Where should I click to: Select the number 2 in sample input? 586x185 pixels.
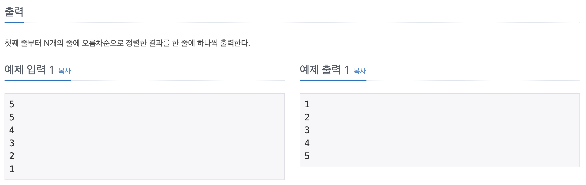pyautogui.click(x=12, y=157)
